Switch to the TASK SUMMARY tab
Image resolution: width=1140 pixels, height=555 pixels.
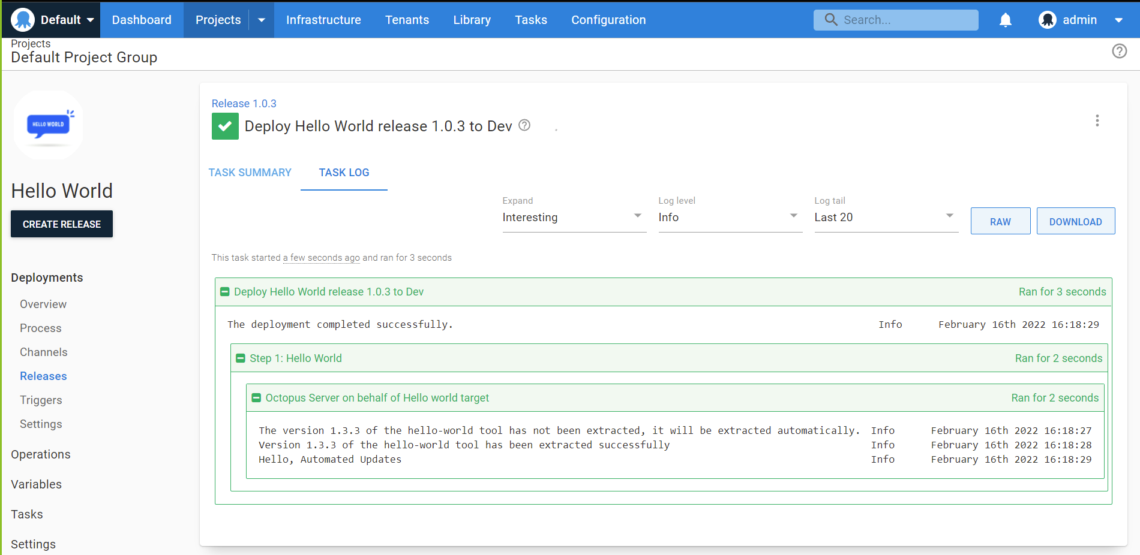tap(250, 173)
